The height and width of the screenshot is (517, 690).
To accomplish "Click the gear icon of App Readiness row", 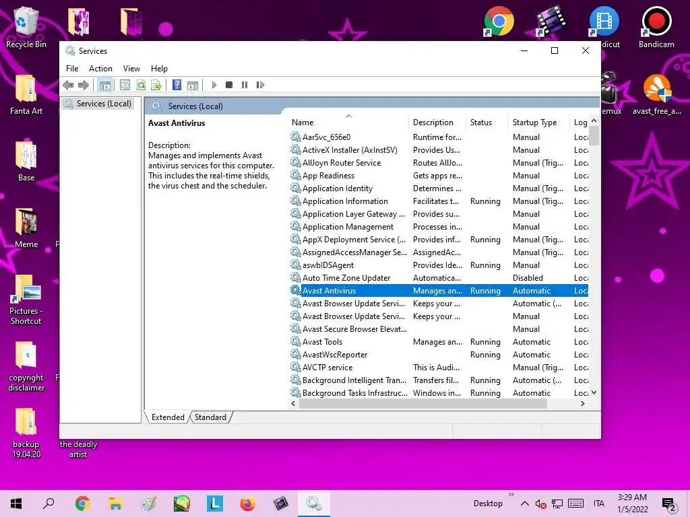I will point(296,175).
